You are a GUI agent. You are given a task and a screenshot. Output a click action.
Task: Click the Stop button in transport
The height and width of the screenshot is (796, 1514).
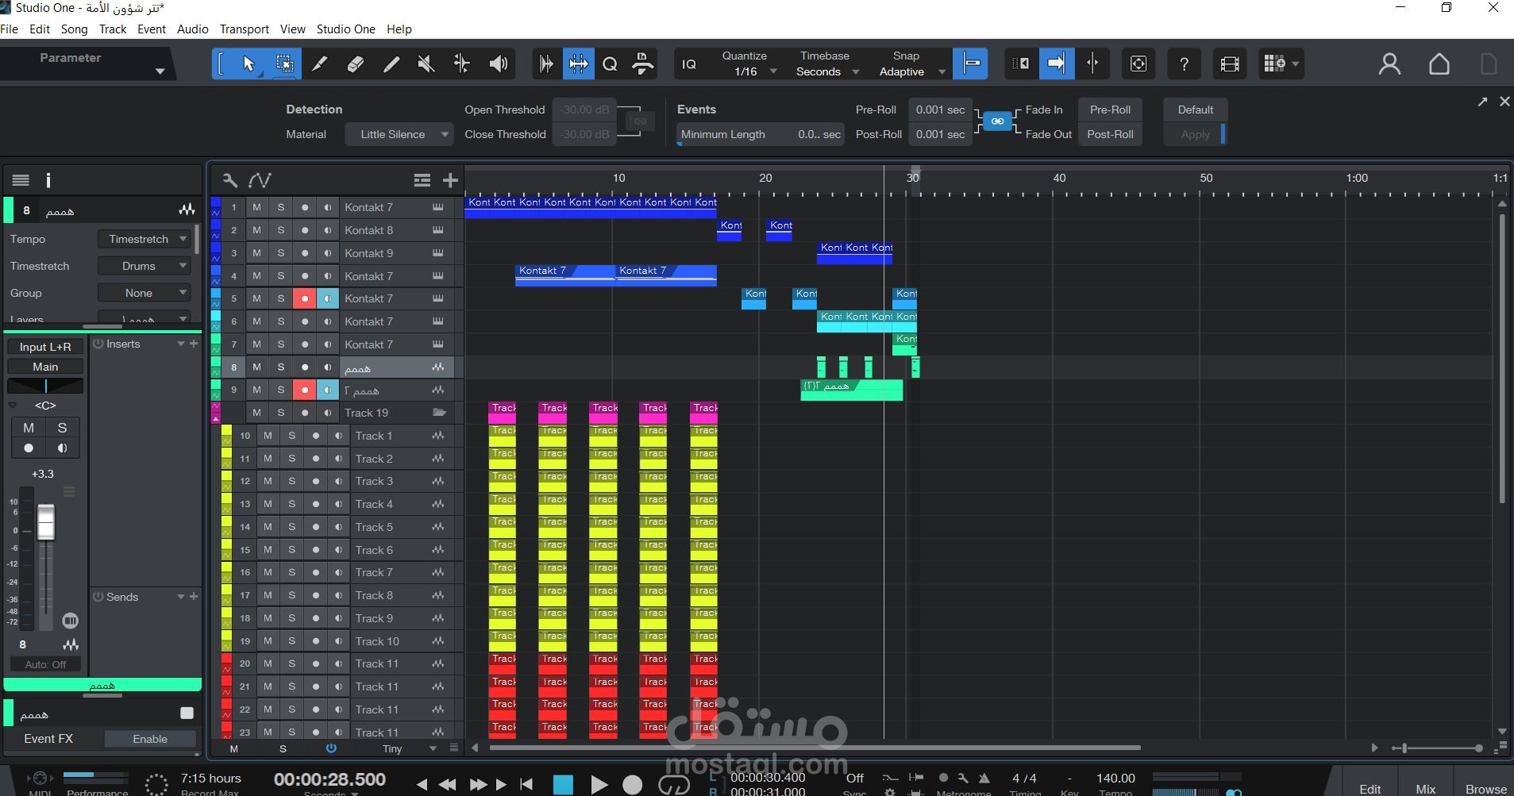tap(563, 785)
